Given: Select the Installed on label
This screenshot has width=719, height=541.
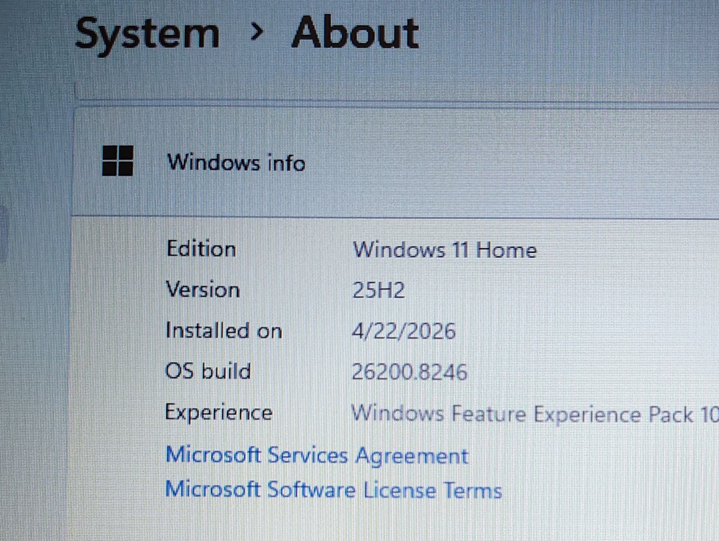Looking at the screenshot, I should [x=224, y=331].
